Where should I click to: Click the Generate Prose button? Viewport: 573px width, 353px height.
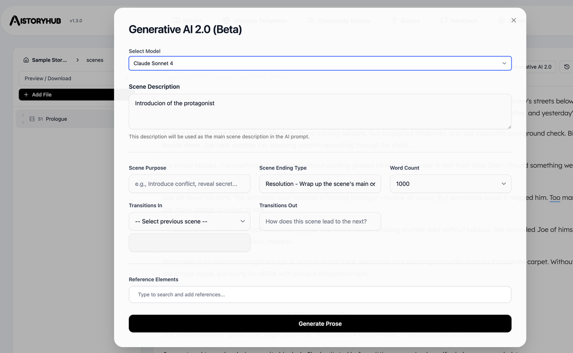[320, 323]
